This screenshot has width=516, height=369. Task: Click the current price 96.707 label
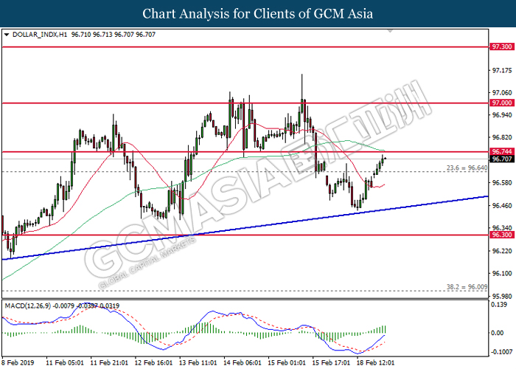(501, 159)
